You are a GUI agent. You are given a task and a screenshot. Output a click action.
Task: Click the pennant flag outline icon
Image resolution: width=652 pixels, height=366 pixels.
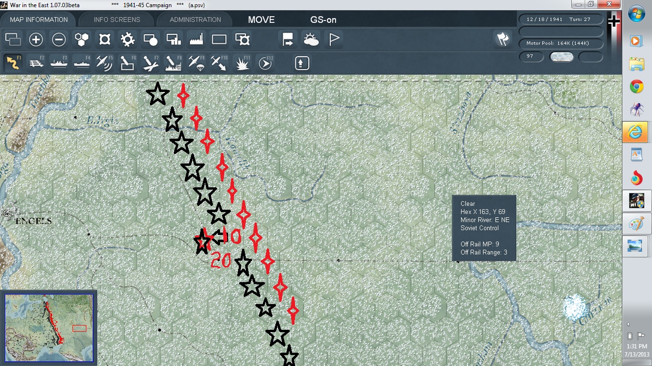(x=334, y=39)
